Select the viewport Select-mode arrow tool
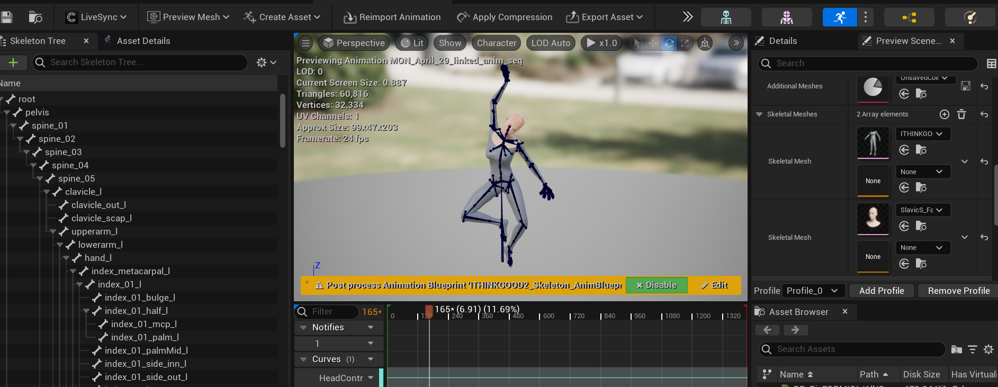The width and height of the screenshot is (998, 387). point(637,43)
